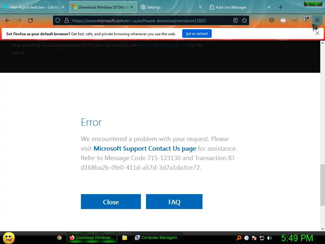The width and height of the screenshot is (325, 244).
Task: Open the User-Agent Switcher GB extension
Action: click(306, 20)
